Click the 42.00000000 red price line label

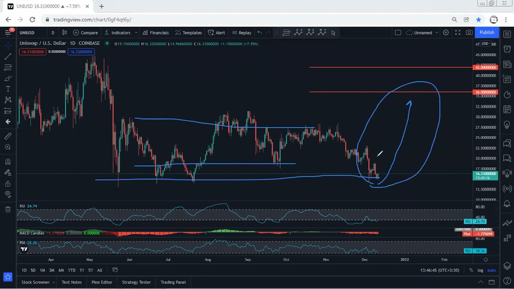[485, 67]
